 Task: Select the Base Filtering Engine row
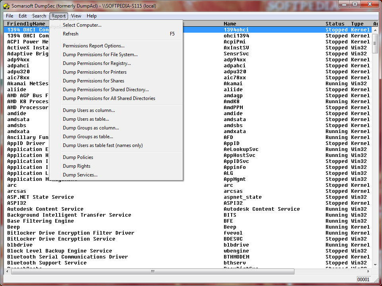(x=187, y=221)
